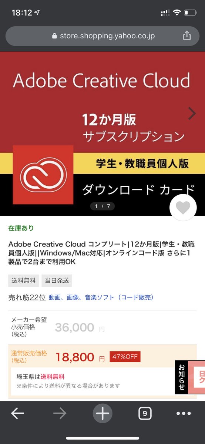The width and height of the screenshot is (205, 444).
Task: Tap the lock icon in URL bar
Action: (55, 36)
